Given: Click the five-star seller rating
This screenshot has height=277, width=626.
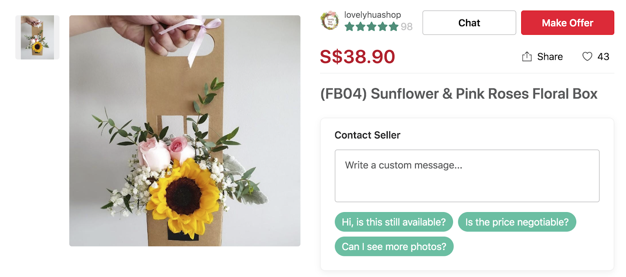Looking at the screenshot, I should point(371,27).
